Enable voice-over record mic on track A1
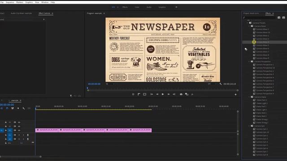 point(28,135)
